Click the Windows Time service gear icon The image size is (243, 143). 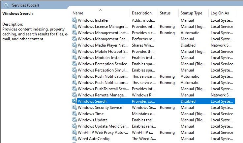point(75,114)
